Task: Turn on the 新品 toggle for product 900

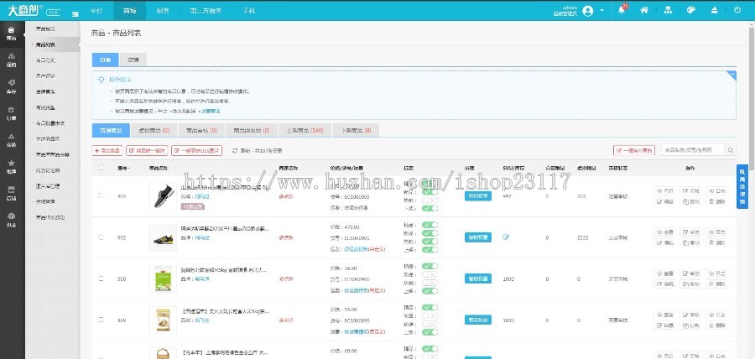Action: pos(430,274)
